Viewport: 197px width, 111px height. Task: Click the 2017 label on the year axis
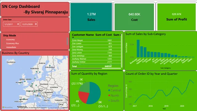coord(135,106)
